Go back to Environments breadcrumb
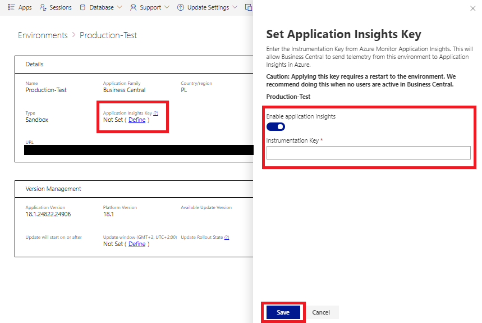 (x=43, y=35)
